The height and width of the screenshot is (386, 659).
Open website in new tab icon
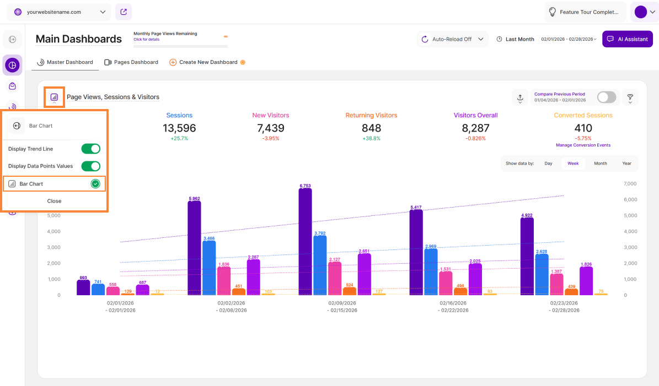[124, 12]
